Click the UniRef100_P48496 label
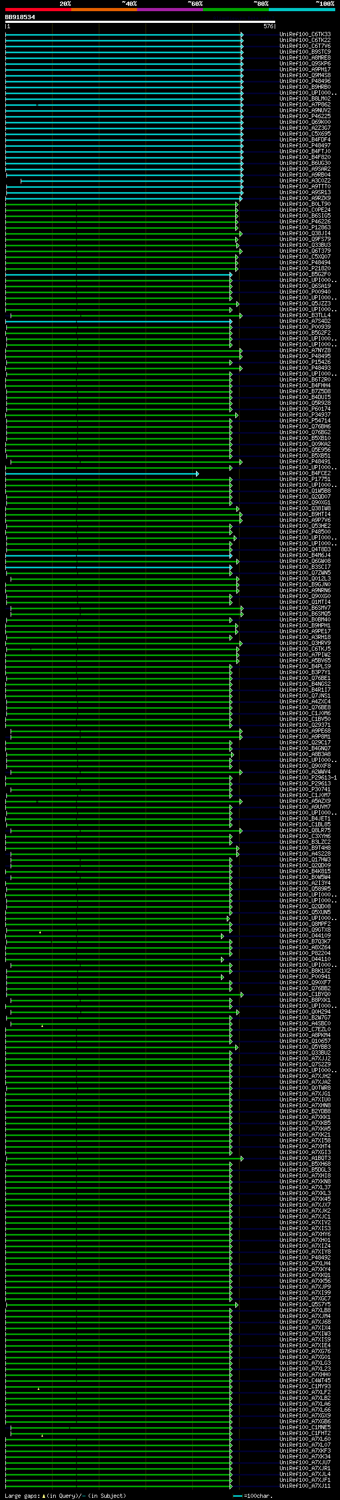 [x=305, y=81]
